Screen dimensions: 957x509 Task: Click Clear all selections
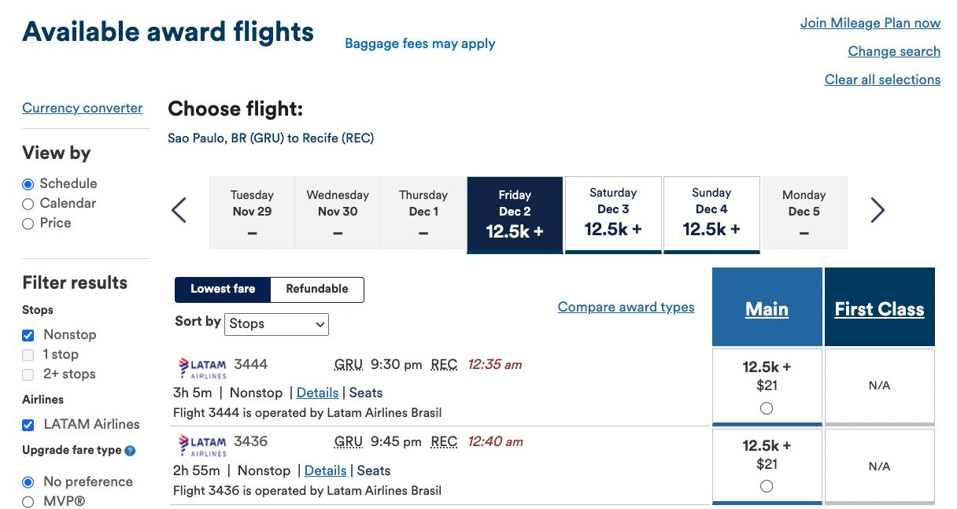[x=882, y=79]
